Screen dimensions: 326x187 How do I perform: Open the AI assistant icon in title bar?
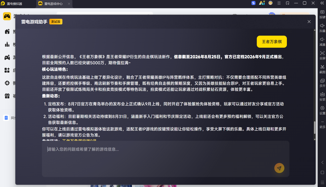[262, 3]
